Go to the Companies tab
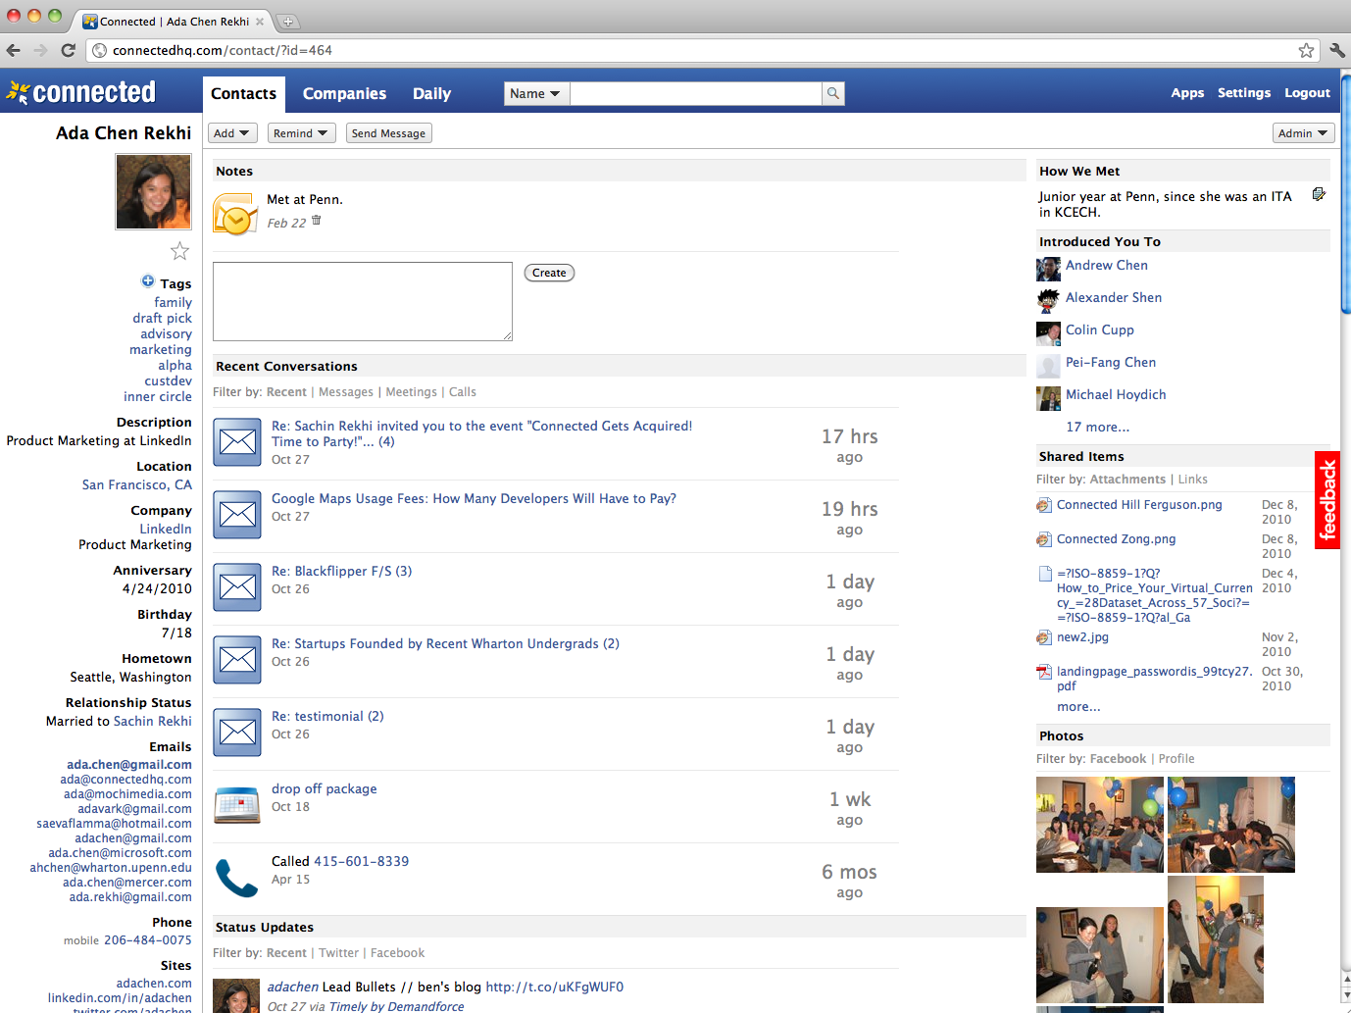Screen dimensions: 1351x1013 [x=344, y=94]
